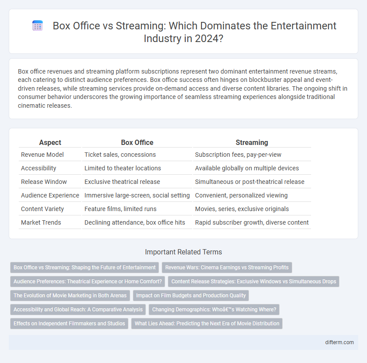Open 'Revenue Wars: Cinema Earnings vs Streaming Profits' tag
The height and width of the screenshot is (363, 367).
(227, 267)
